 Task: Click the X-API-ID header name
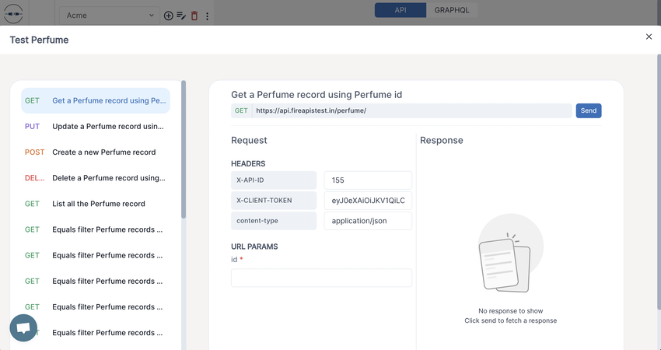(x=274, y=180)
